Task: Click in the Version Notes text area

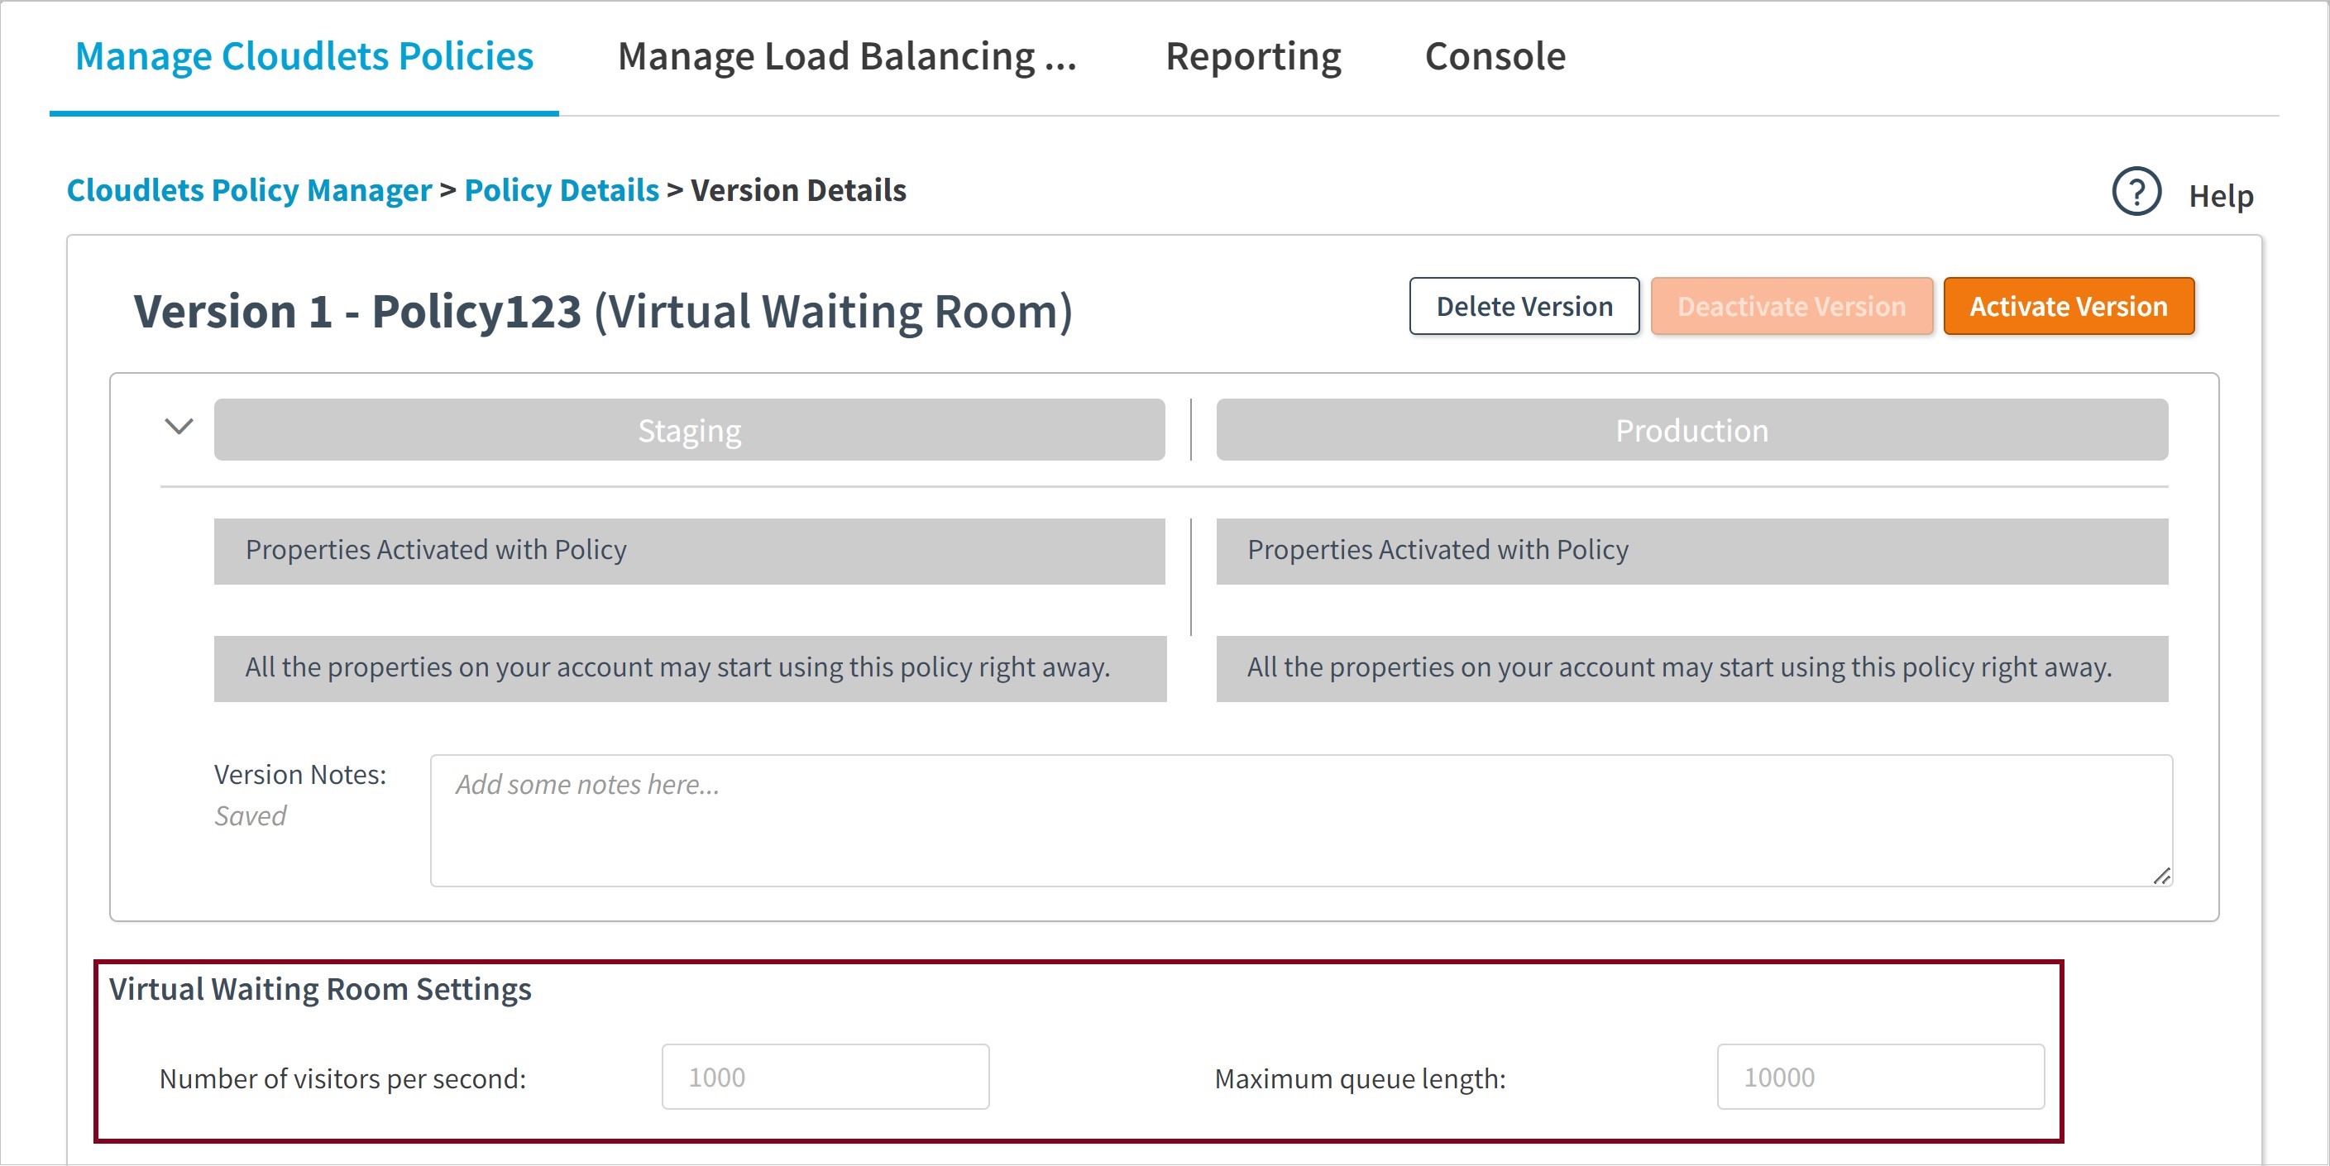Action: click(x=1299, y=820)
